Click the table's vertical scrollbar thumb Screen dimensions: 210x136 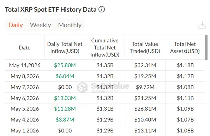pyautogui.click(x=206, y=47)
